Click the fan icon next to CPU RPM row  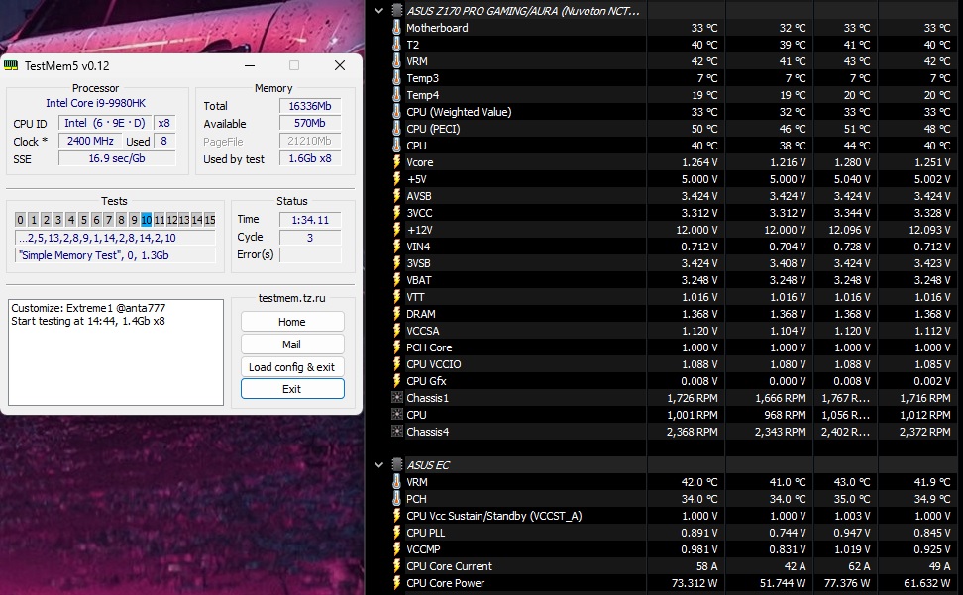point(396,415)
